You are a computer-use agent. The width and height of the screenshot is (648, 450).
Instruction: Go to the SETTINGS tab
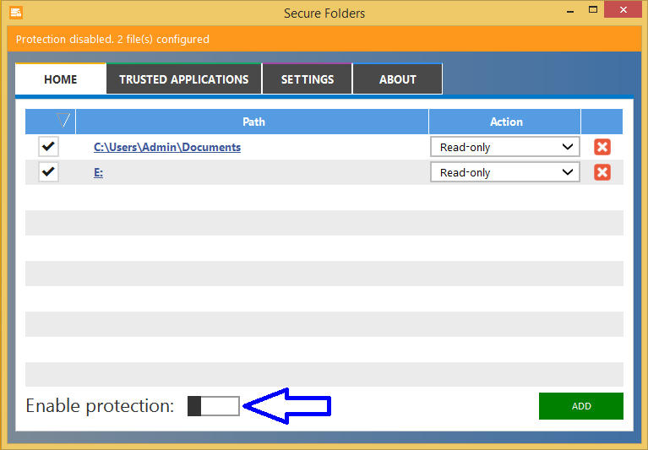point(307,79)
